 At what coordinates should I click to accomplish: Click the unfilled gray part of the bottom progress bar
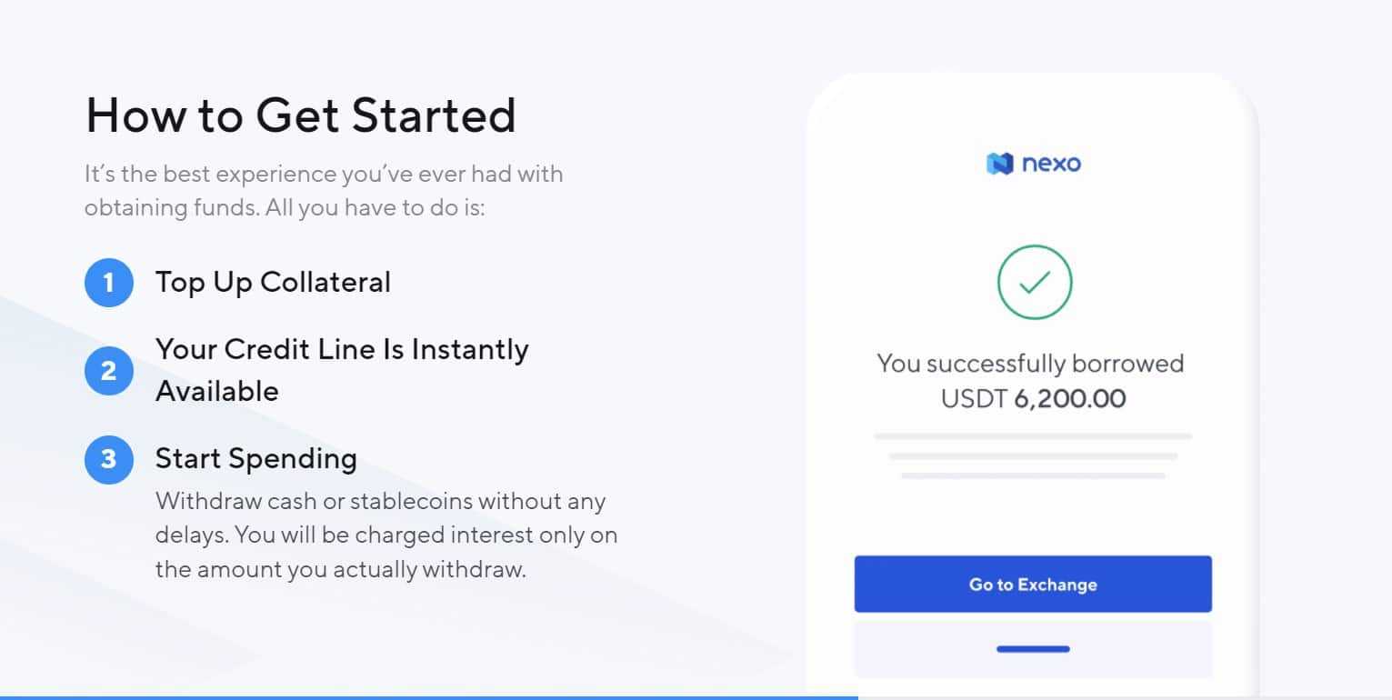(1124, 697)
